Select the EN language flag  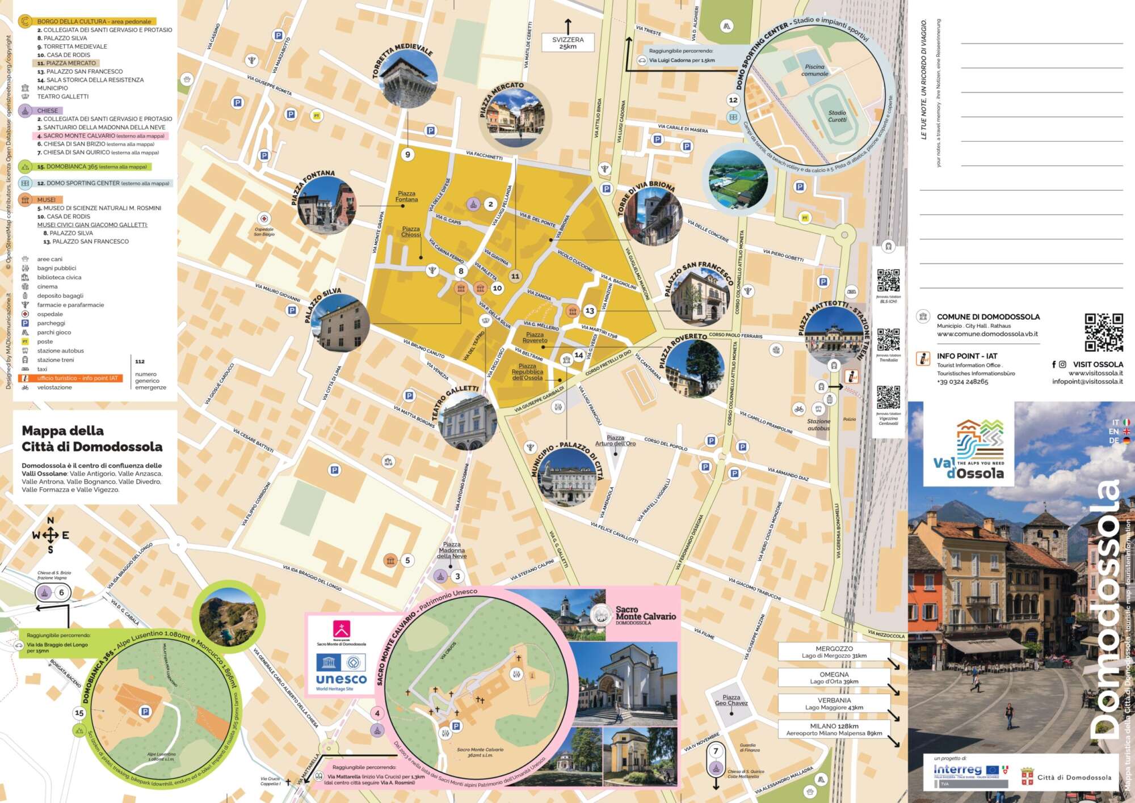pos(1126,432)
